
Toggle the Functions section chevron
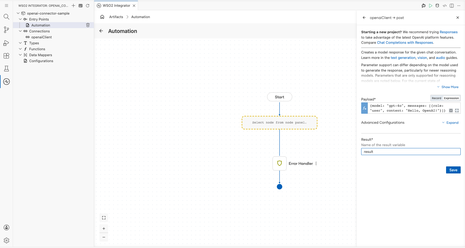click(x=20, y=49)
